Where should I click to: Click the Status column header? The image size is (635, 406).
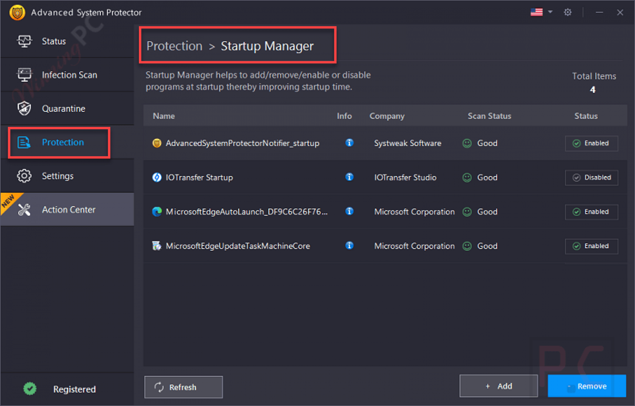(586, 116)
